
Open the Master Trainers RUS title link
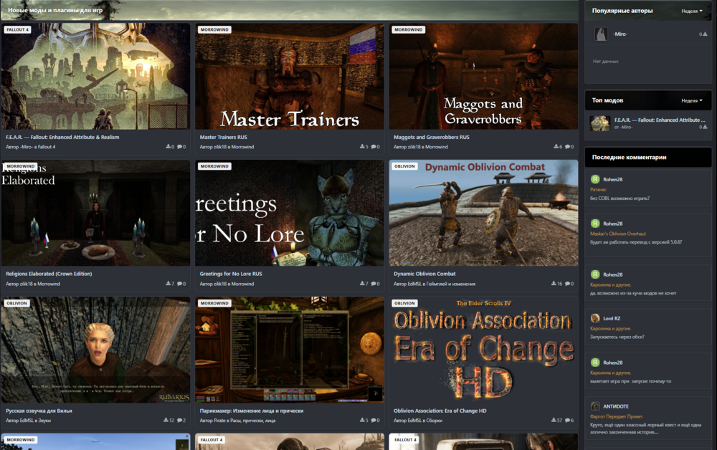pyautogui.click(x=223, y=137)
